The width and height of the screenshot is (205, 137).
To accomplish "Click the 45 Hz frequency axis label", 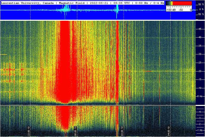I will [x=200, y=29].
